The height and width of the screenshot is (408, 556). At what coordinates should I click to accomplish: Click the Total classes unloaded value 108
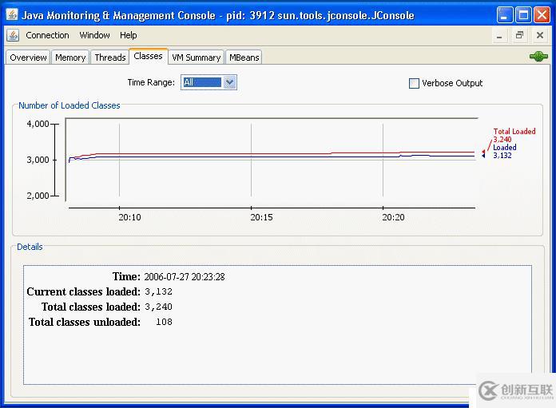pyautogui.click(x=164, y=322)
